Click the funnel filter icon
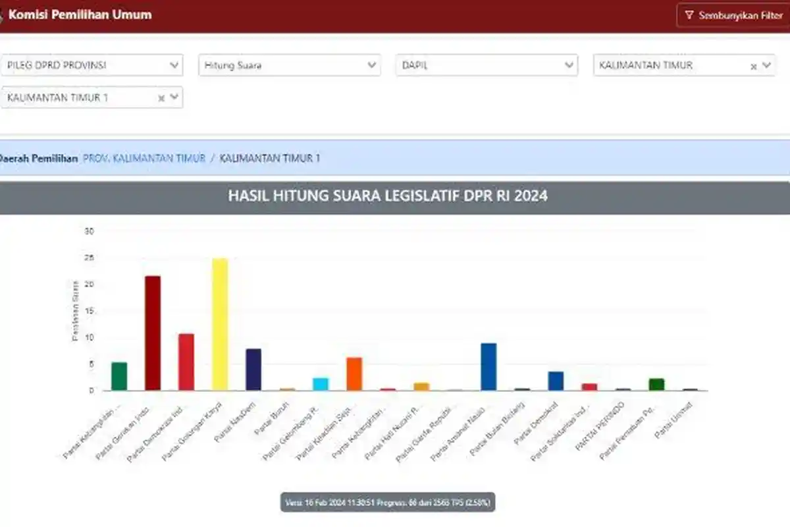 (x=689, y=14)
